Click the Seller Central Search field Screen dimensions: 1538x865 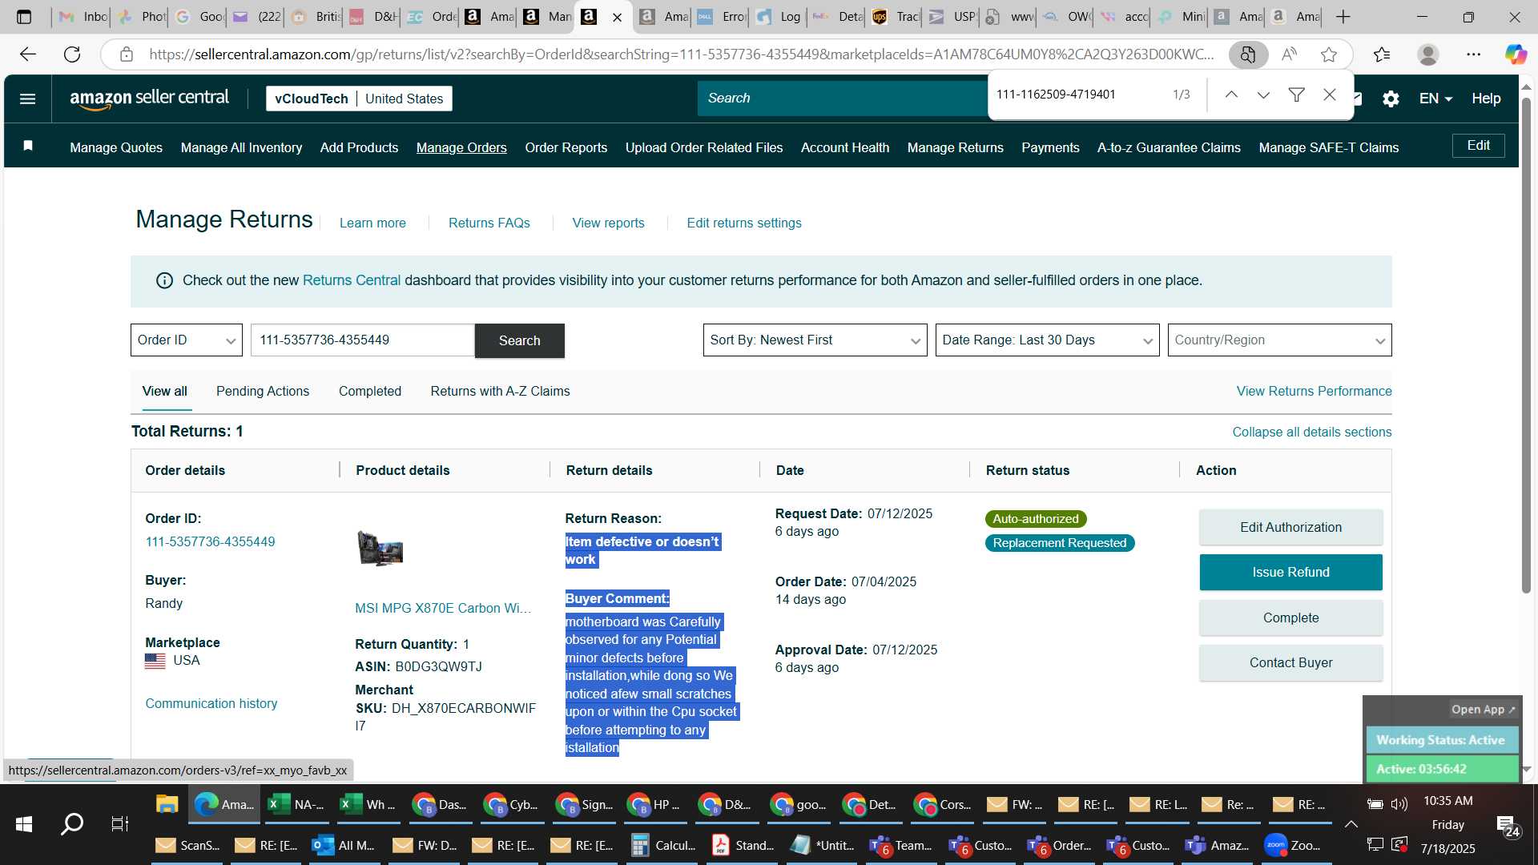(x=841, y=98)
